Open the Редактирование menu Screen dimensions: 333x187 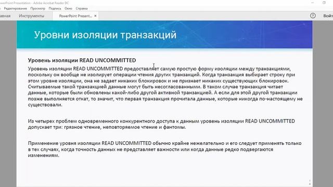coord(15,8)
